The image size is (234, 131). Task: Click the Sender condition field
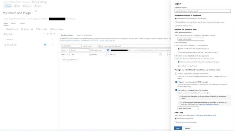coord(80,50)
